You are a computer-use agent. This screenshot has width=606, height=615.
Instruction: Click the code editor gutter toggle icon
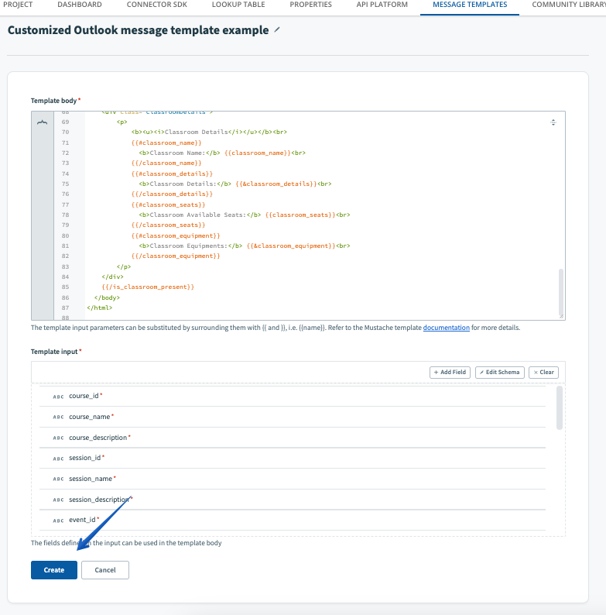42,122
